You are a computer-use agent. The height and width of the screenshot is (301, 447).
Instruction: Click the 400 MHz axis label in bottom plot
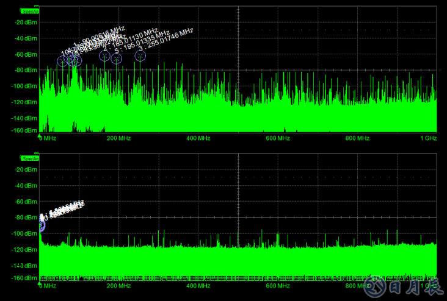[x=198, y=285]
